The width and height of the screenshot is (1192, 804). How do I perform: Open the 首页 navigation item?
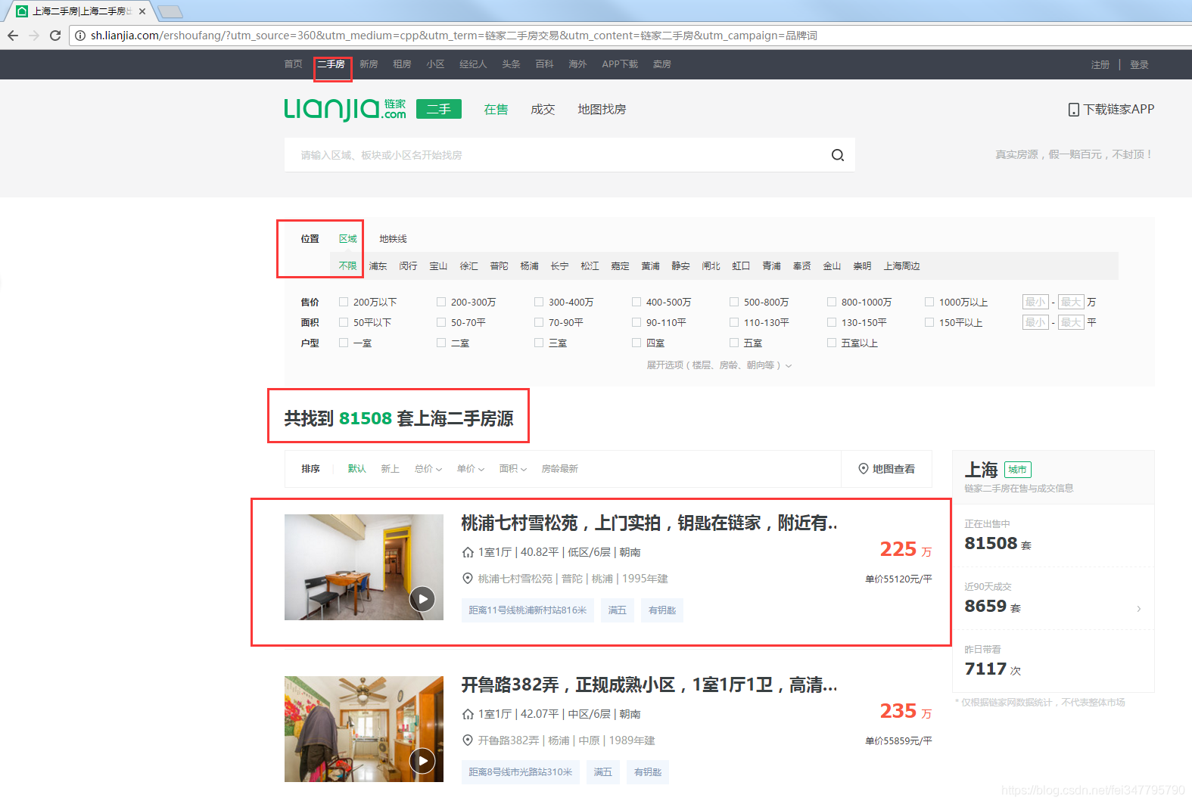293,64
